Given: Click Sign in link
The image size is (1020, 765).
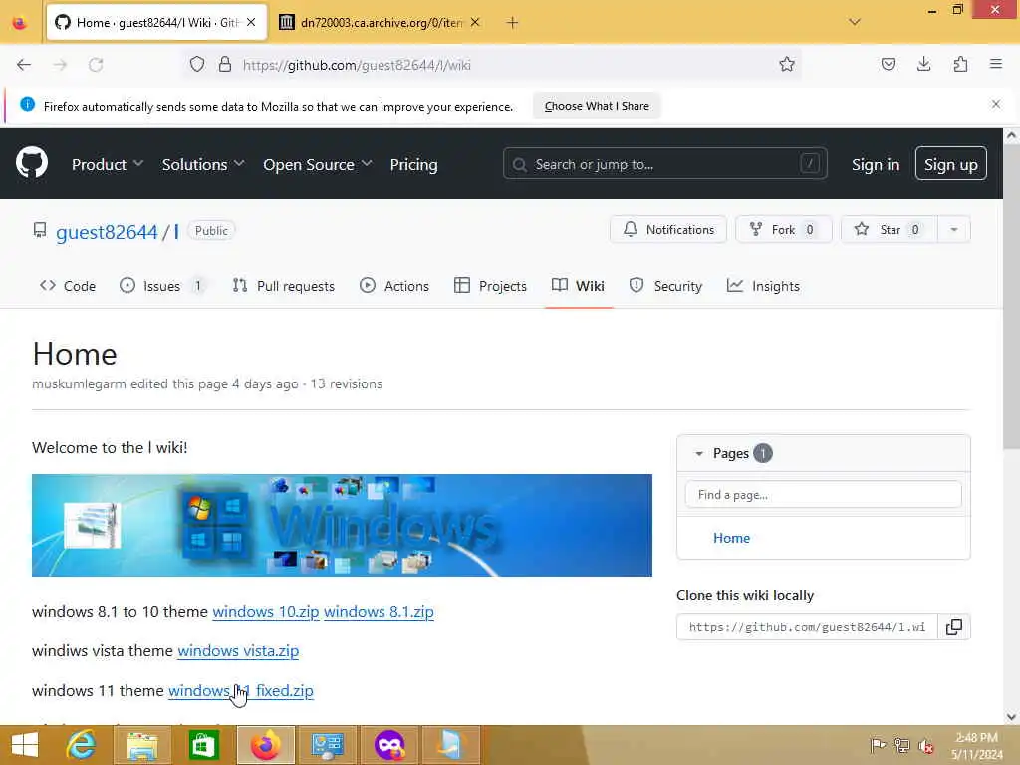Looking at the screenshot, I should point(876,165).
